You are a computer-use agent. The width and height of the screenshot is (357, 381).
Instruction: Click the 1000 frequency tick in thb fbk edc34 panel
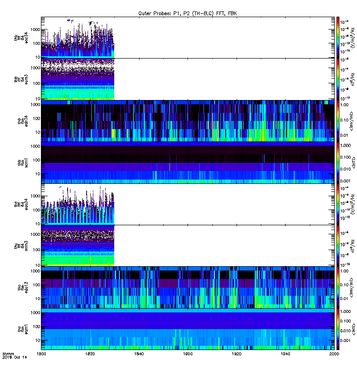click(x=35, y=105)
